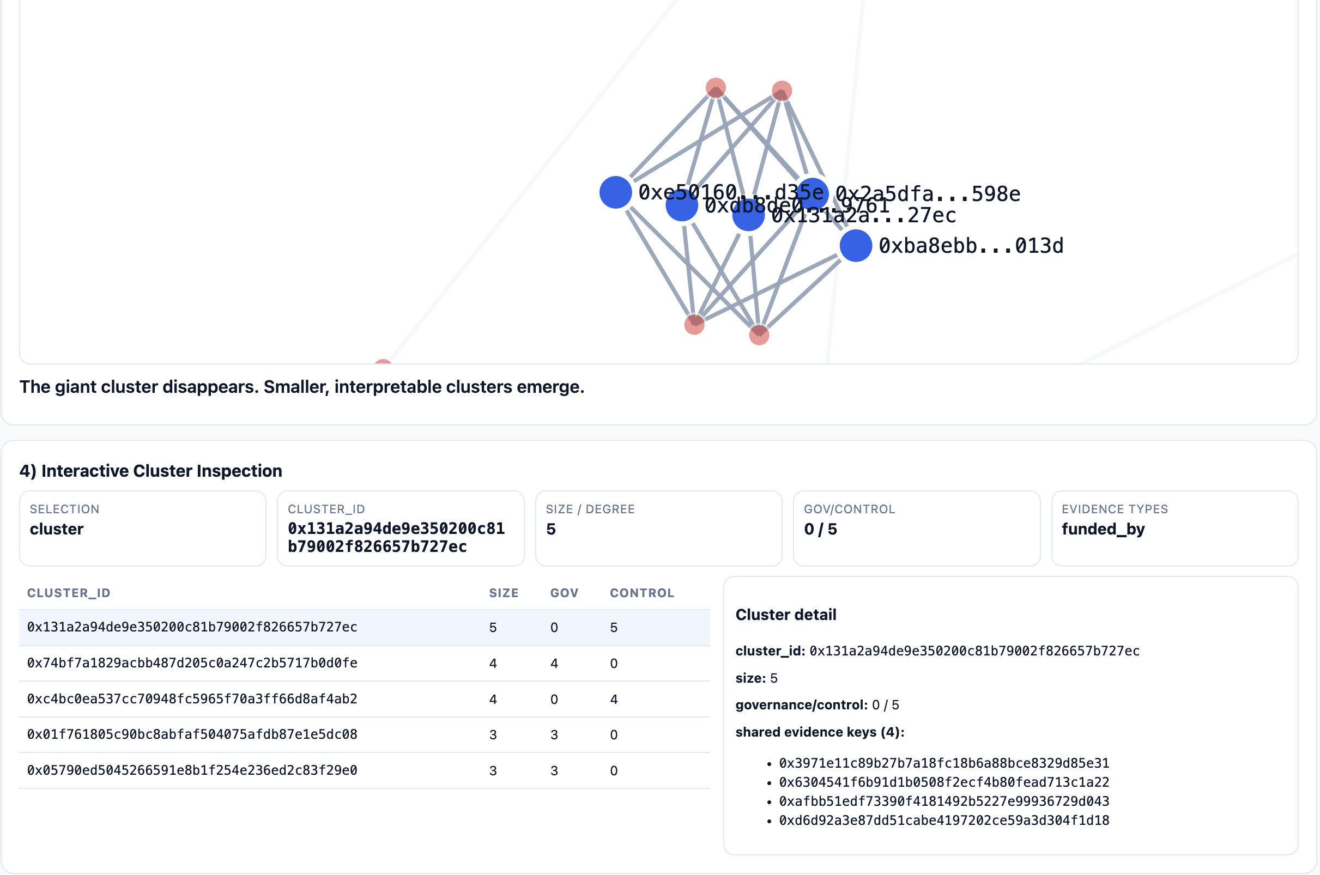Click the blue node labeled 0x2a5dfa...598e

(813, 194)
